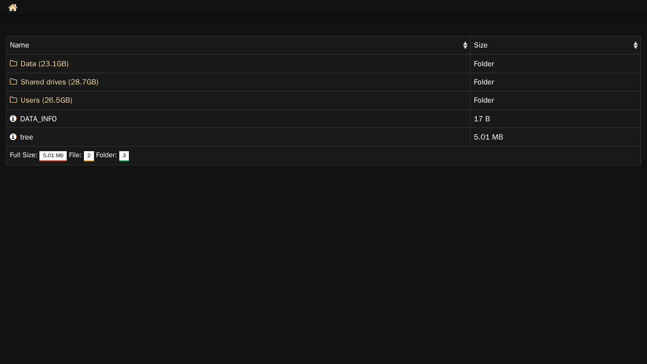Click the Name column header text
This screenshot has width=647, height=364.
point(20,45)
